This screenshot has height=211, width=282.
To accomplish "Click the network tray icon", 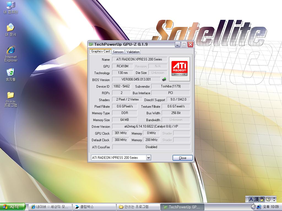I will (259, 207).
